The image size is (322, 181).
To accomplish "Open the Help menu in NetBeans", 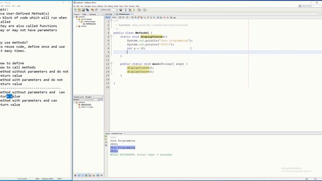I will [x=137, y=6].
